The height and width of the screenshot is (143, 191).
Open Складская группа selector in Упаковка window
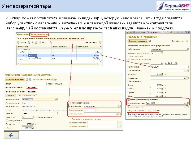coord(185,70)
